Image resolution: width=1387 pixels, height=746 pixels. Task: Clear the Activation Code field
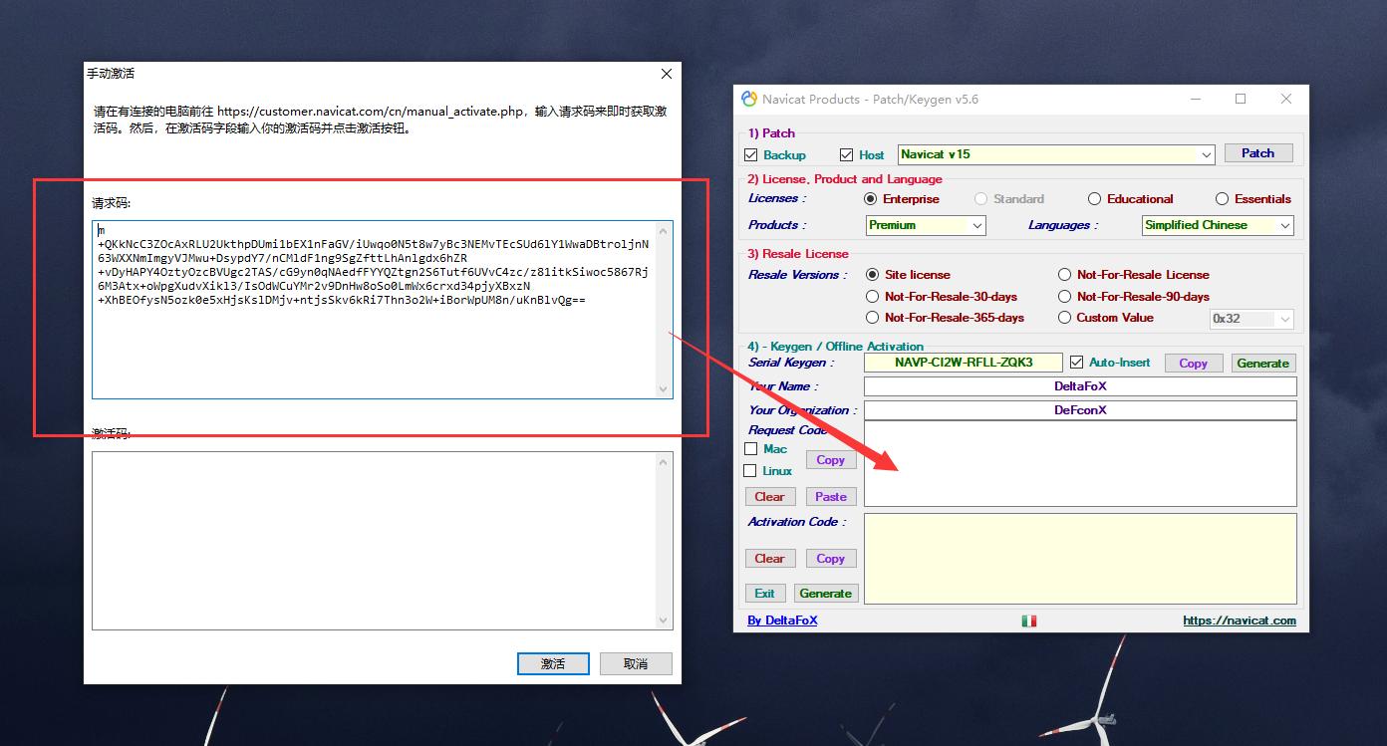[x=769, y=559]
